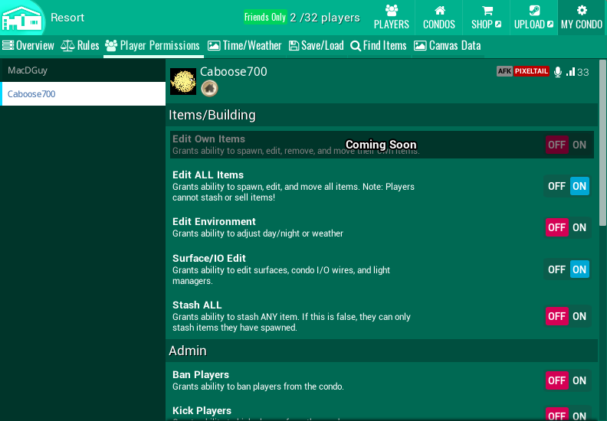Open the Condos home icon
This screenshot has height=421, width=607.
439,11
